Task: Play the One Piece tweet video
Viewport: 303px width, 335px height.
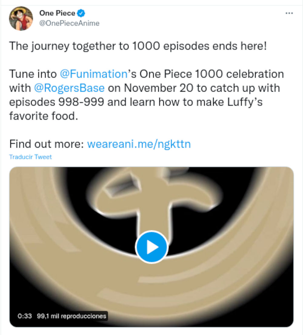Action: [151, 247]
